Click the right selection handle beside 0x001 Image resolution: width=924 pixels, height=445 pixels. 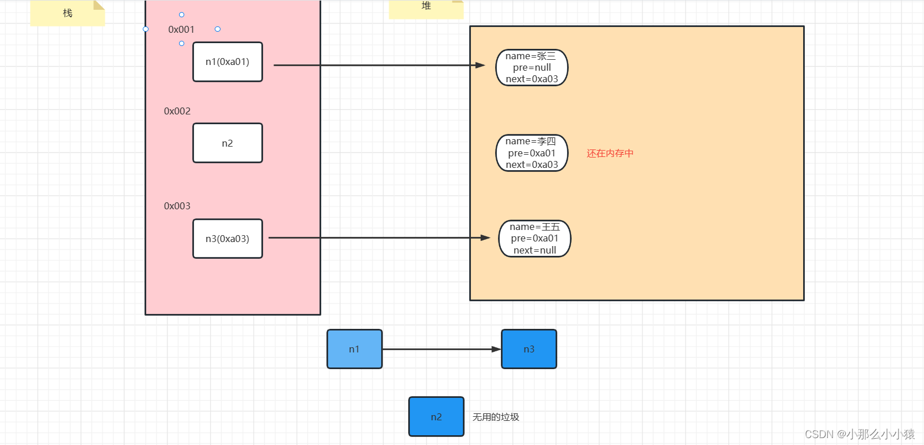tap(218, 29)
